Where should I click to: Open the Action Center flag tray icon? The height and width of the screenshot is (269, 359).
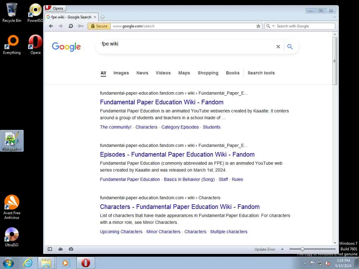312,263
